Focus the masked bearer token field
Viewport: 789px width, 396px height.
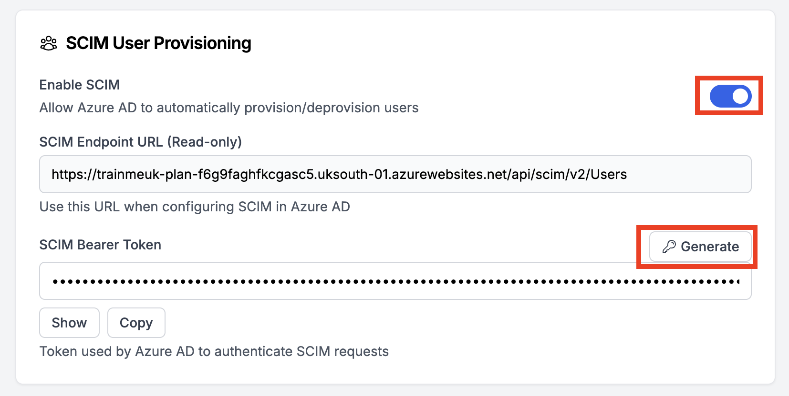395,281
